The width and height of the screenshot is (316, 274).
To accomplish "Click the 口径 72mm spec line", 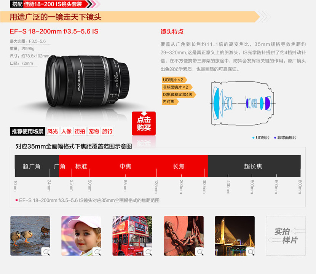I will (x=21, y=63).
